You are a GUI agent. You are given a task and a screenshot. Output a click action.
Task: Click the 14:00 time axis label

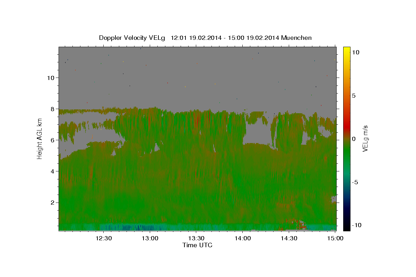point(243,238)
